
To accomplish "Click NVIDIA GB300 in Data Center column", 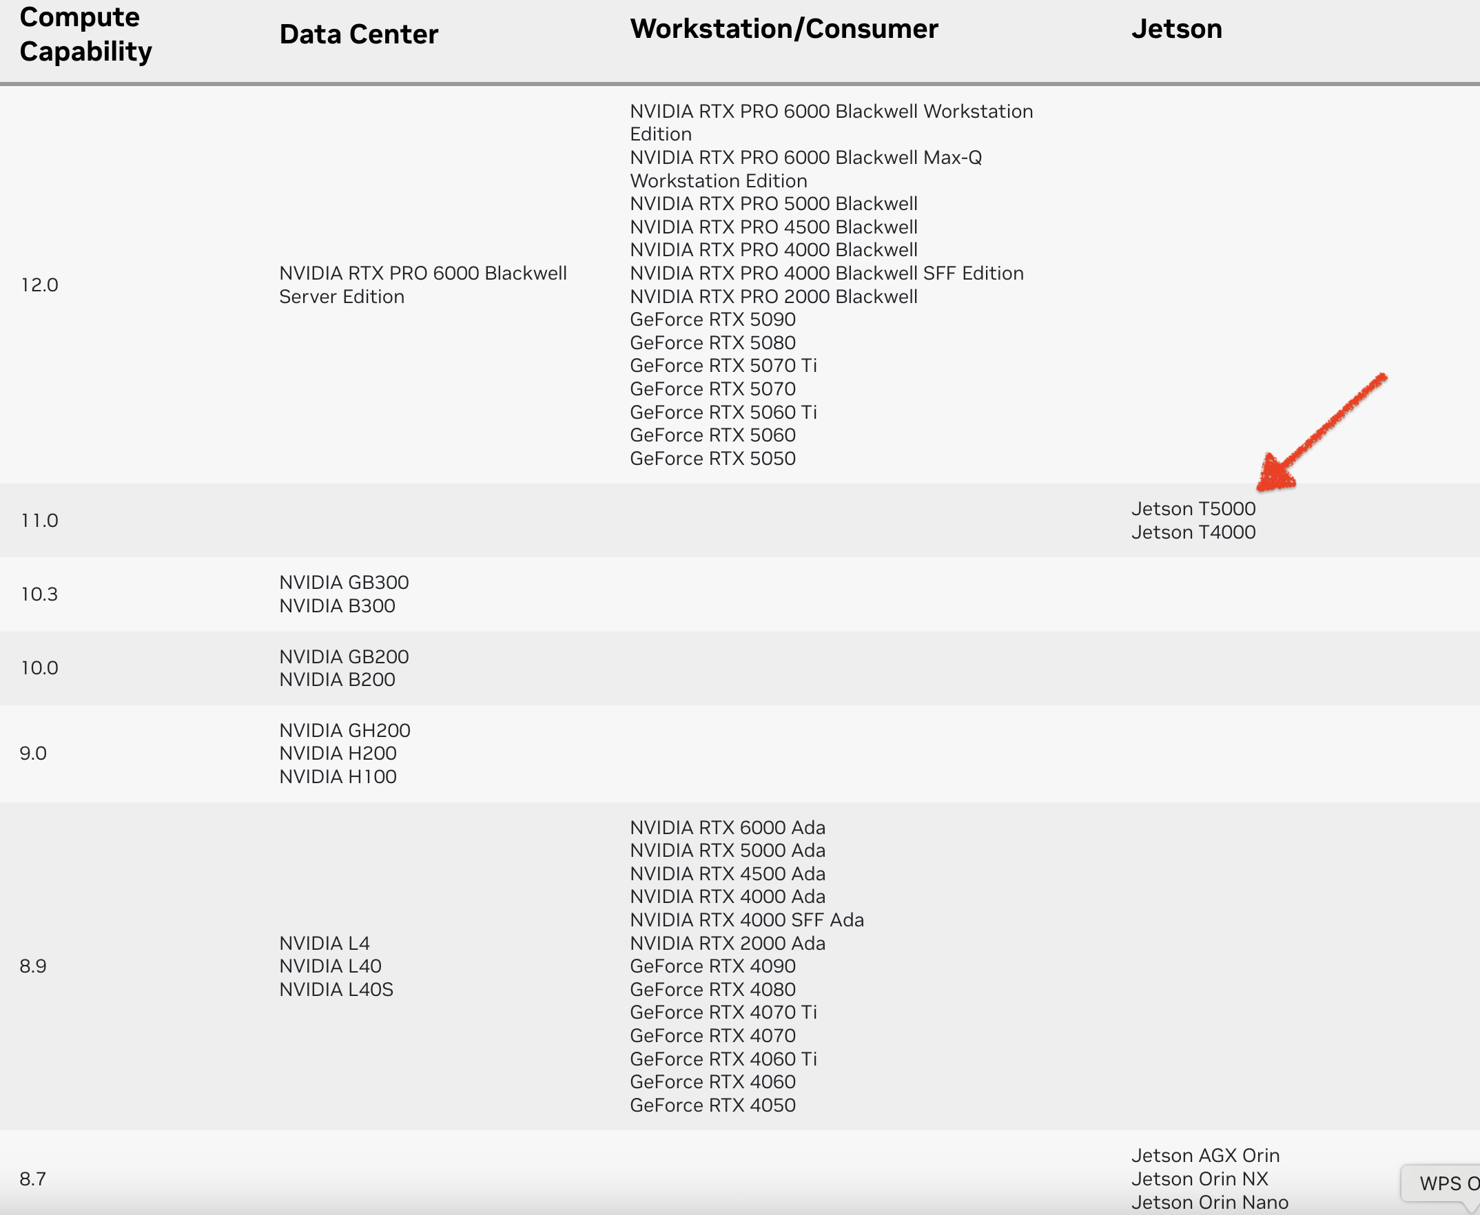I will (x=344, y=582).
